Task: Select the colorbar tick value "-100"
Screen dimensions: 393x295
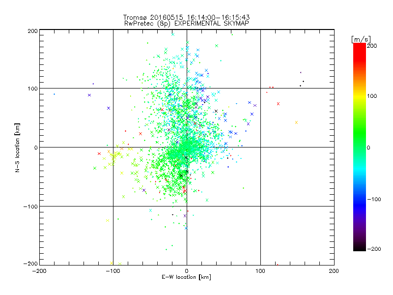Action: [374, 200]
